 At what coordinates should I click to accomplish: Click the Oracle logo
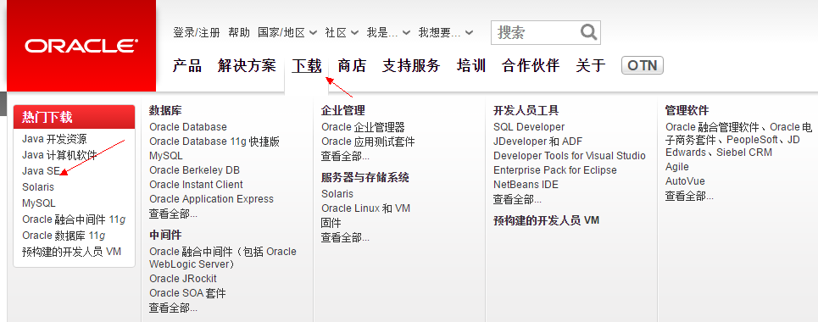(81, 46)
